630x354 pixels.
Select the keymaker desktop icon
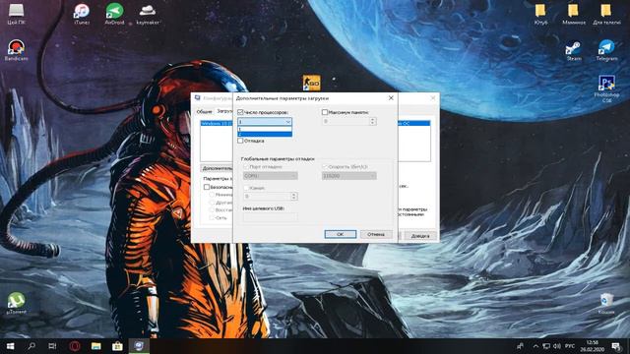coord(148,14)
